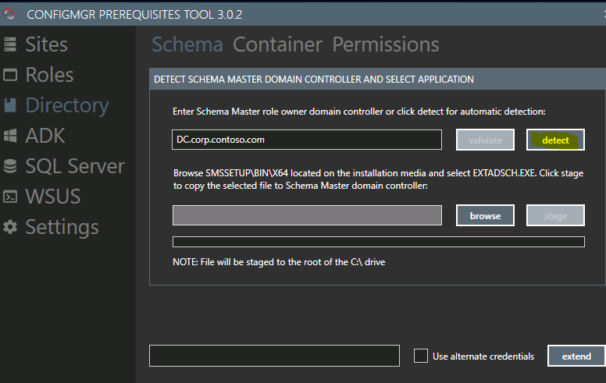This screenshot has height=383, width=606.
Task: Click the extend button
Action: (576, 356)
